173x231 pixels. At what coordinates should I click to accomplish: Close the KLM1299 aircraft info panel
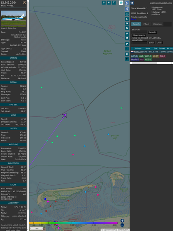point(25,3)
